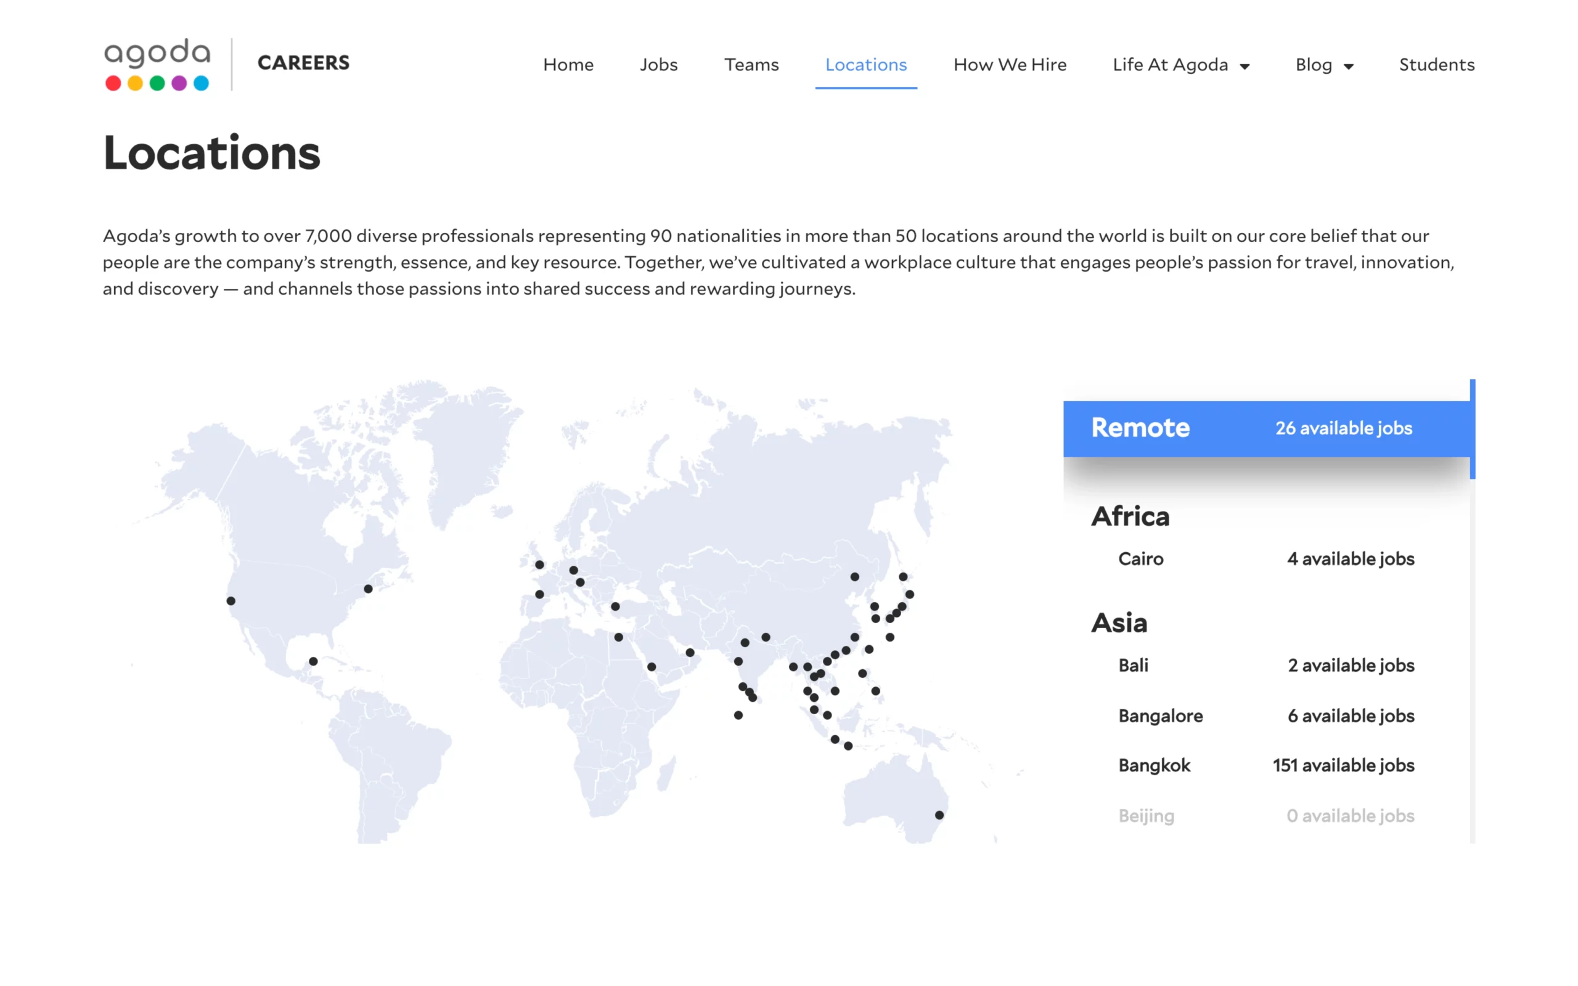Expand the Life At Agoda dropdown arrow
Image resolution: width=1578 pixels, height=986 pixels.
point(1245,66)
